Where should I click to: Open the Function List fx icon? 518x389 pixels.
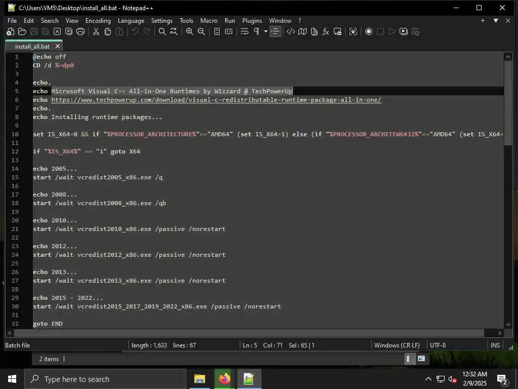click(326, 32)
